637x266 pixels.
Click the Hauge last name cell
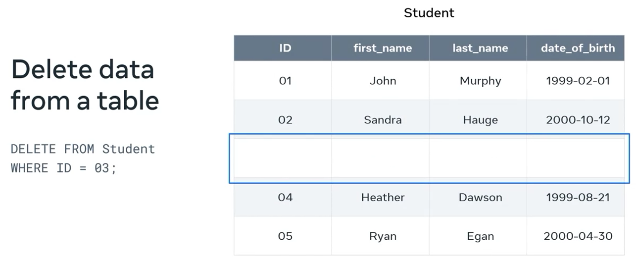coord(480,120)
